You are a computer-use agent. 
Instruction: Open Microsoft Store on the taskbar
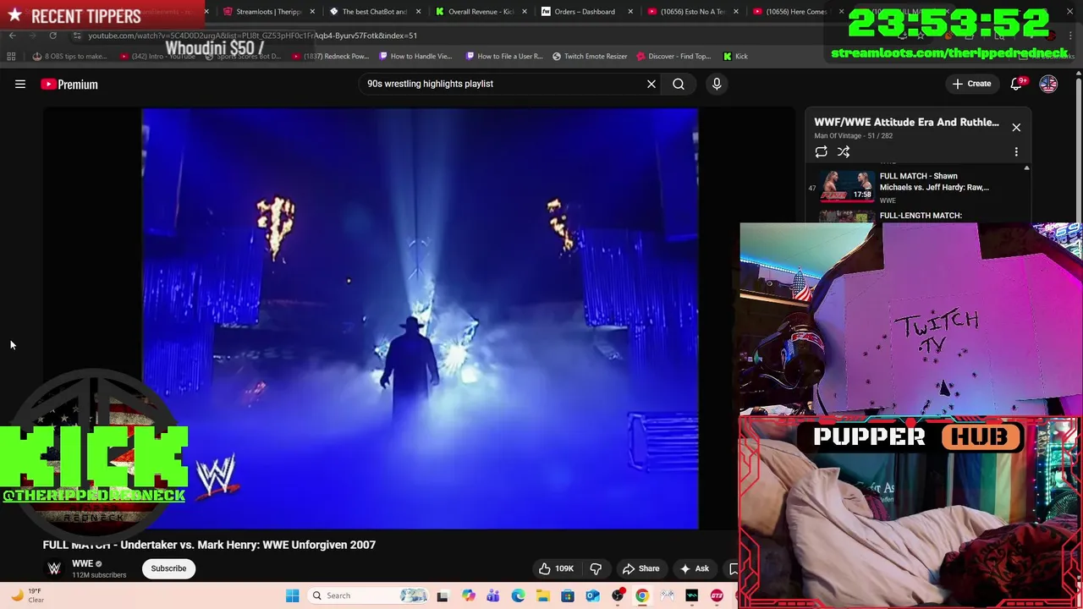[568, 595]
